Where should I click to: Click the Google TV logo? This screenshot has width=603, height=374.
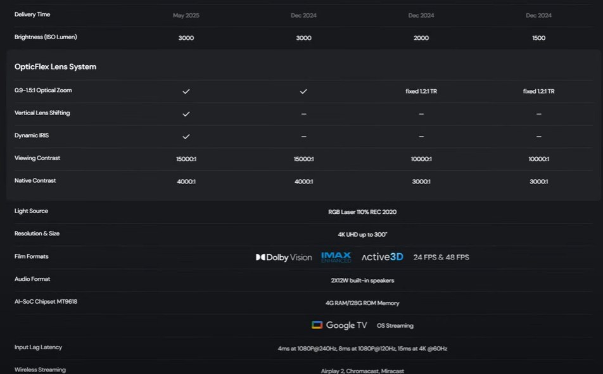pos(340,325)
